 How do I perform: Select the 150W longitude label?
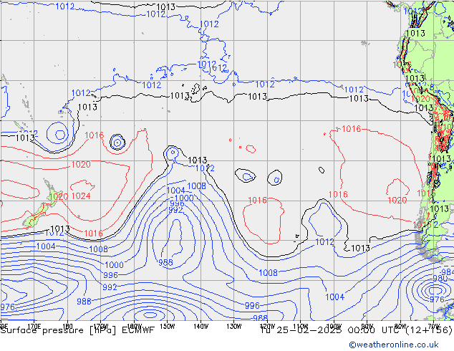click(x=168, y=327)
